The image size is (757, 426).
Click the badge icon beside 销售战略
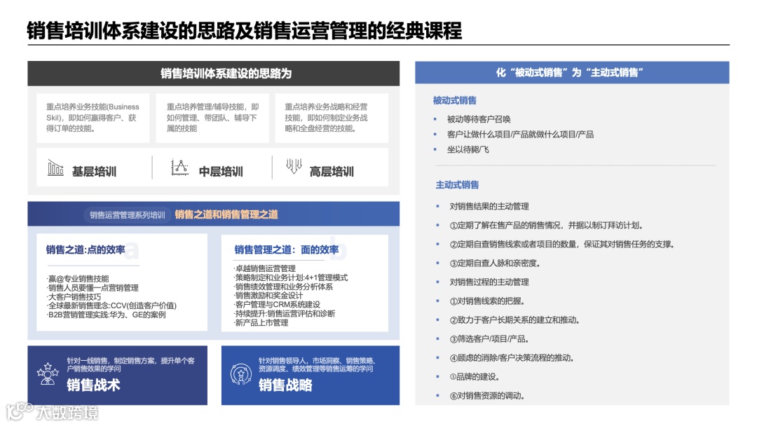241,374
